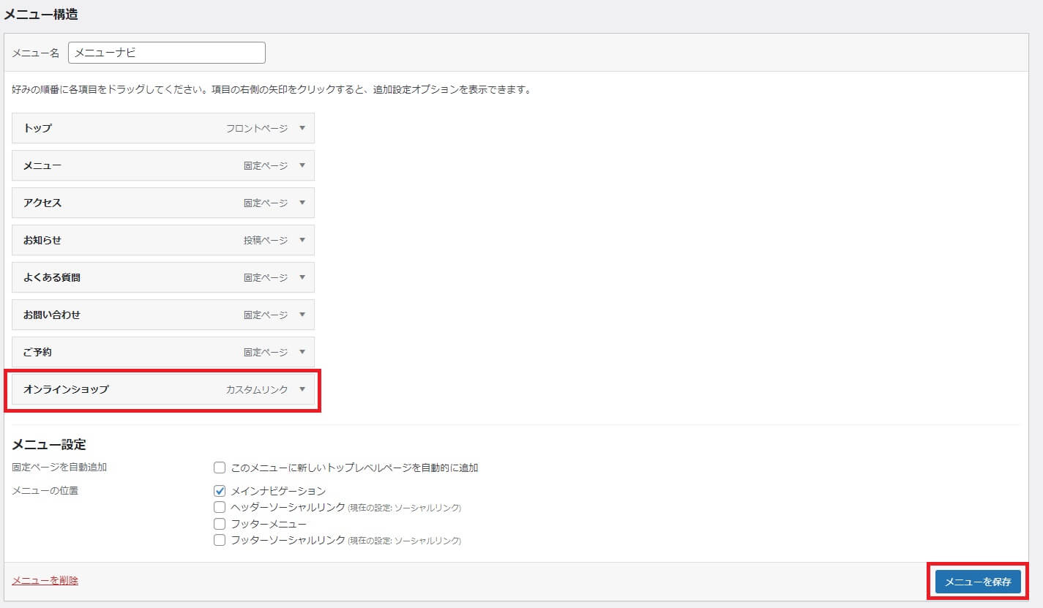Check the ヘッダーソーシャルリンク checkbox
The image size is (1043, 608).
click(220, 507)
